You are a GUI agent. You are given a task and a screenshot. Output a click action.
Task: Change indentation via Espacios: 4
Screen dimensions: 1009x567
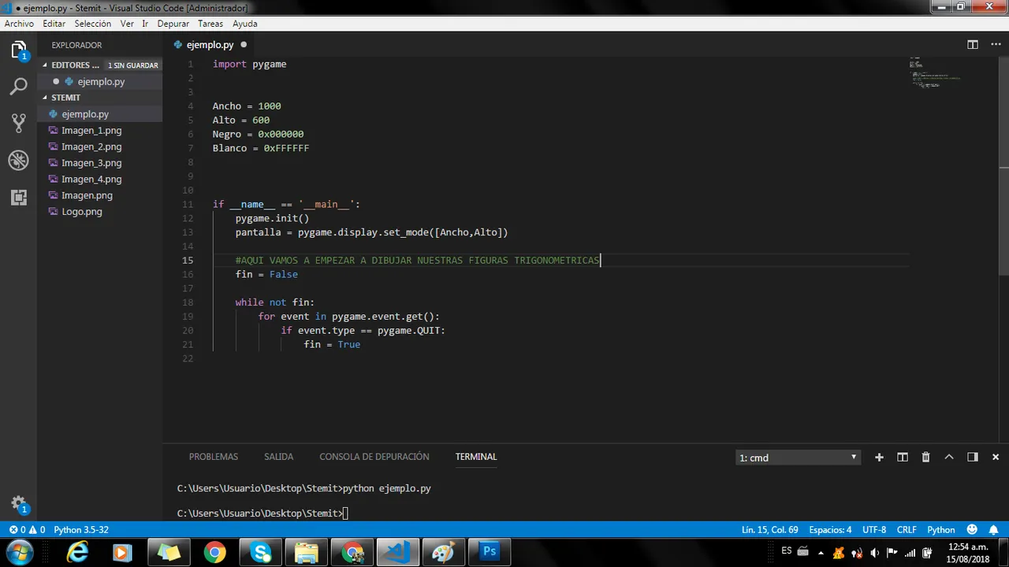pos(830,530)
